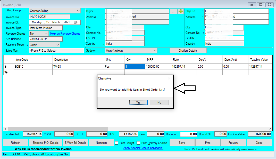The height and width of the screenshot is (159, 276).
Task: Close the Chanakya Short Order List dialog
Action: [169, 78]
